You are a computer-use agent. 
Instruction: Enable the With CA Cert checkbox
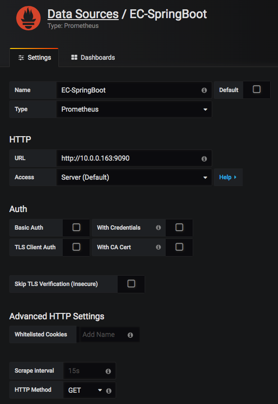[179, 247]
